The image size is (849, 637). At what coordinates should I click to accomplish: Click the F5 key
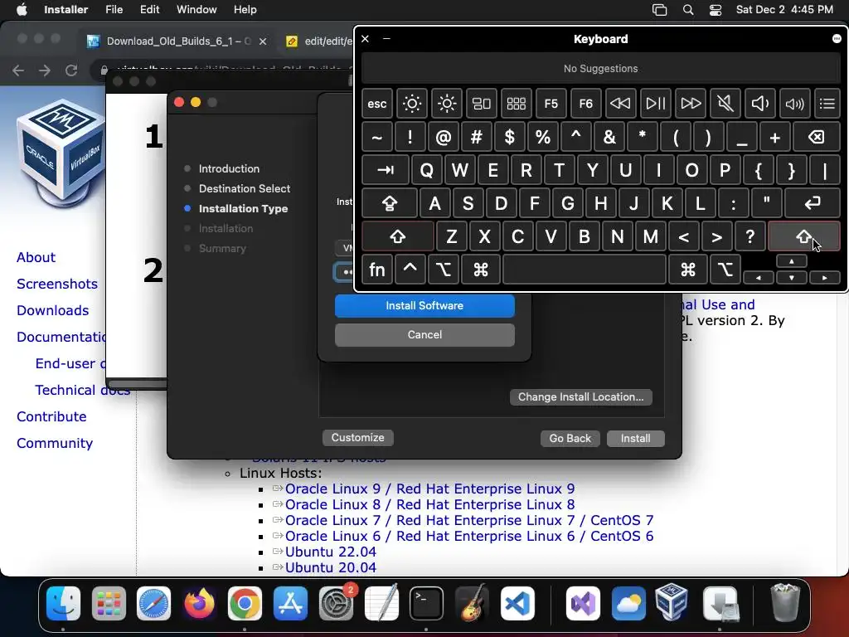click(x=551, y=104)
